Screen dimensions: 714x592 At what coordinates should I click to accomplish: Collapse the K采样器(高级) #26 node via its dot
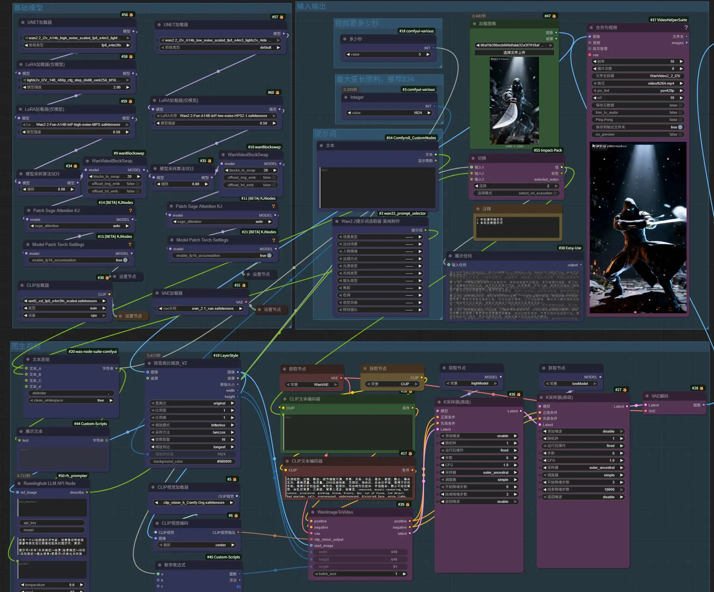[x=439, y=402]
